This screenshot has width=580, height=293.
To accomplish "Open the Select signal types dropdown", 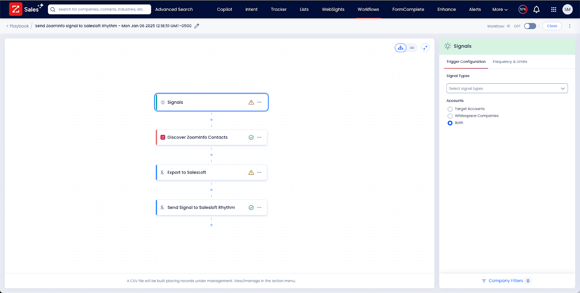I will (507, 88).
